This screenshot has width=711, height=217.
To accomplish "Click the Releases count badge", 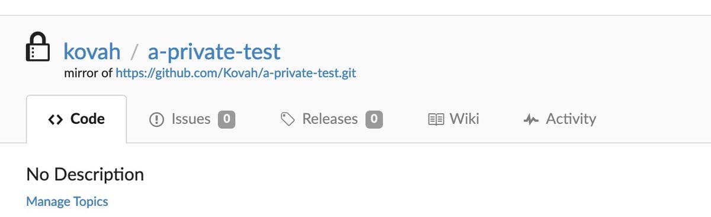I will pos(374,119).
